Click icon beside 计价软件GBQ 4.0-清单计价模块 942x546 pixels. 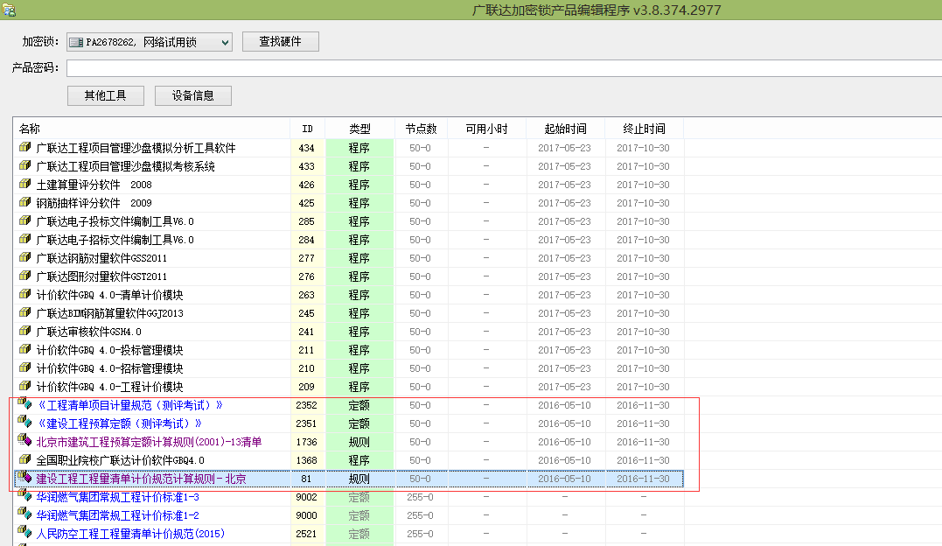24,294
